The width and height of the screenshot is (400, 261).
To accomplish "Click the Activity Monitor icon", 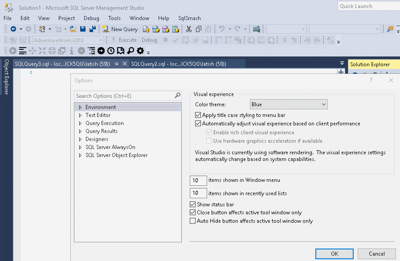I will (x=257, y=29).
